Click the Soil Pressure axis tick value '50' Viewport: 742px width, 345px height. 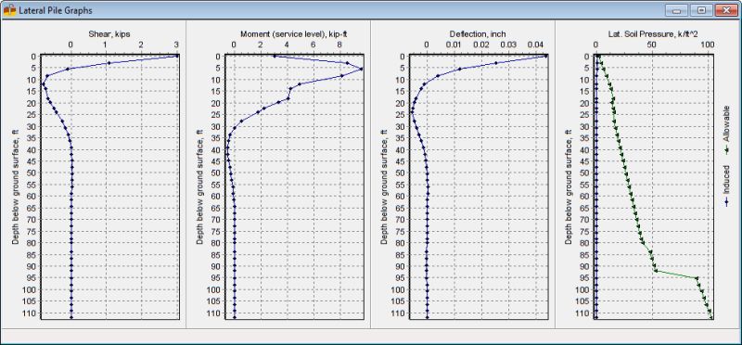pyautogui.click(x=652, y=45)
